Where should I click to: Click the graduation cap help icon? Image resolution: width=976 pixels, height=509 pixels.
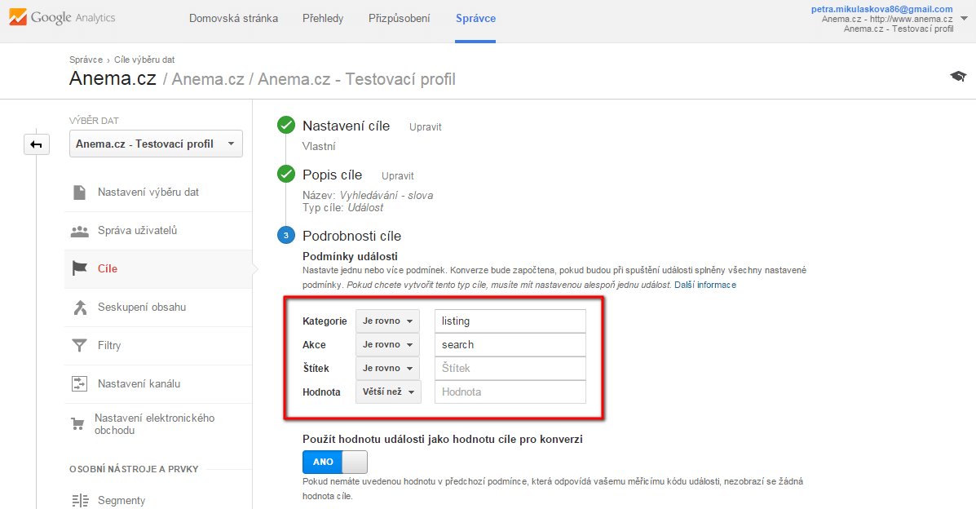pos(958,76)
